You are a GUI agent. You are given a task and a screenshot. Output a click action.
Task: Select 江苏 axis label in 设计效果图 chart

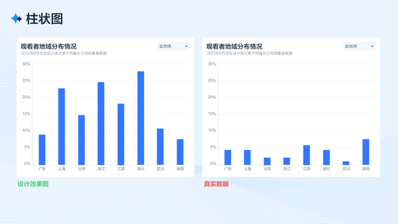tap(121, 169)
